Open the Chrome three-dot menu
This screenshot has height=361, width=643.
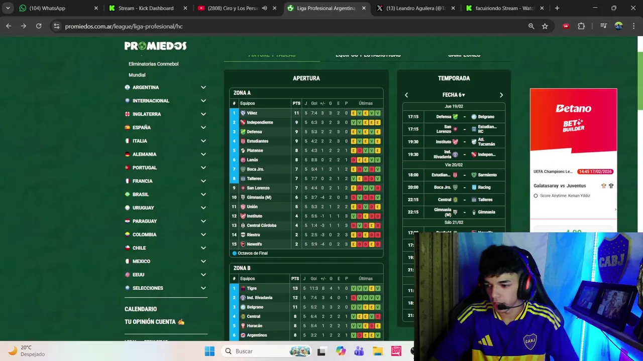point(633,26)
